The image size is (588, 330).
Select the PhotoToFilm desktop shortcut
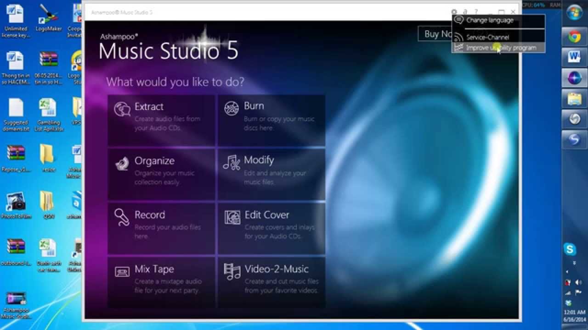pyautogui.click(x=16, y=205)
